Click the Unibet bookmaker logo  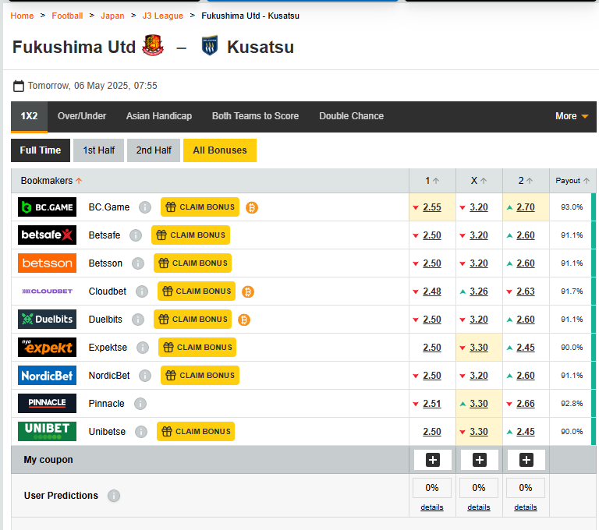click(x=47, y=431)
